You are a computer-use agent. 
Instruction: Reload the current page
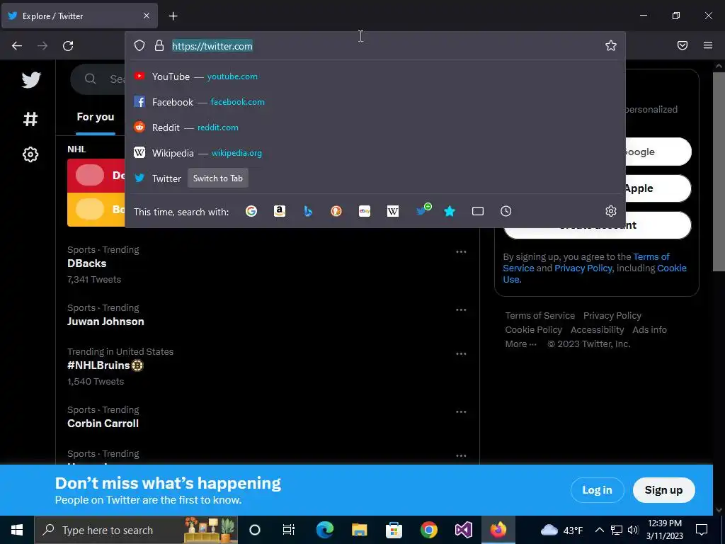pos(68,46)
